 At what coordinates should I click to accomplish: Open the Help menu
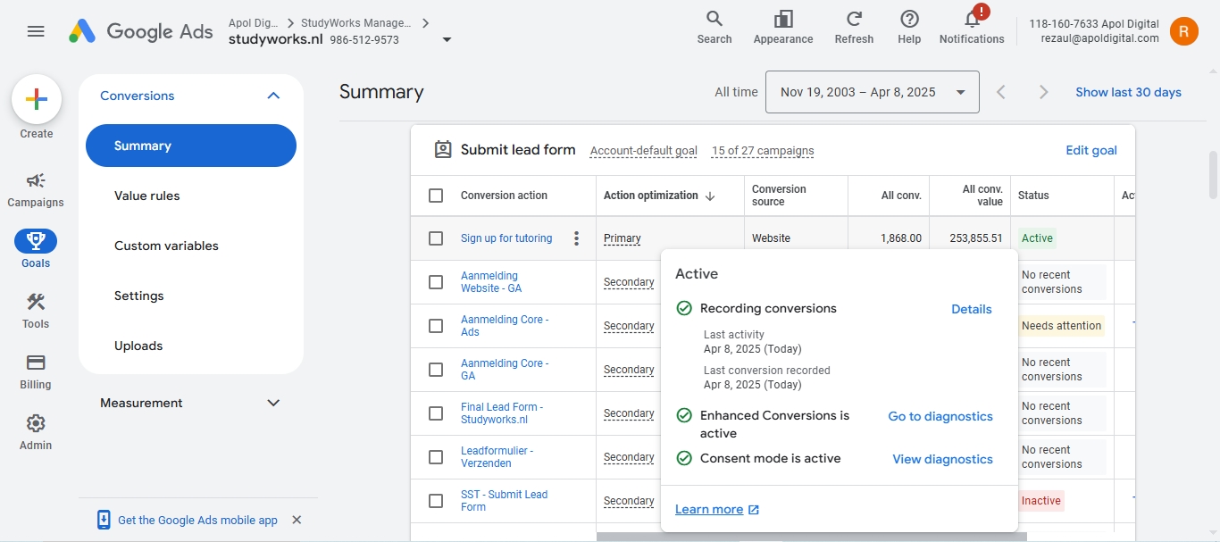point(909,27)
